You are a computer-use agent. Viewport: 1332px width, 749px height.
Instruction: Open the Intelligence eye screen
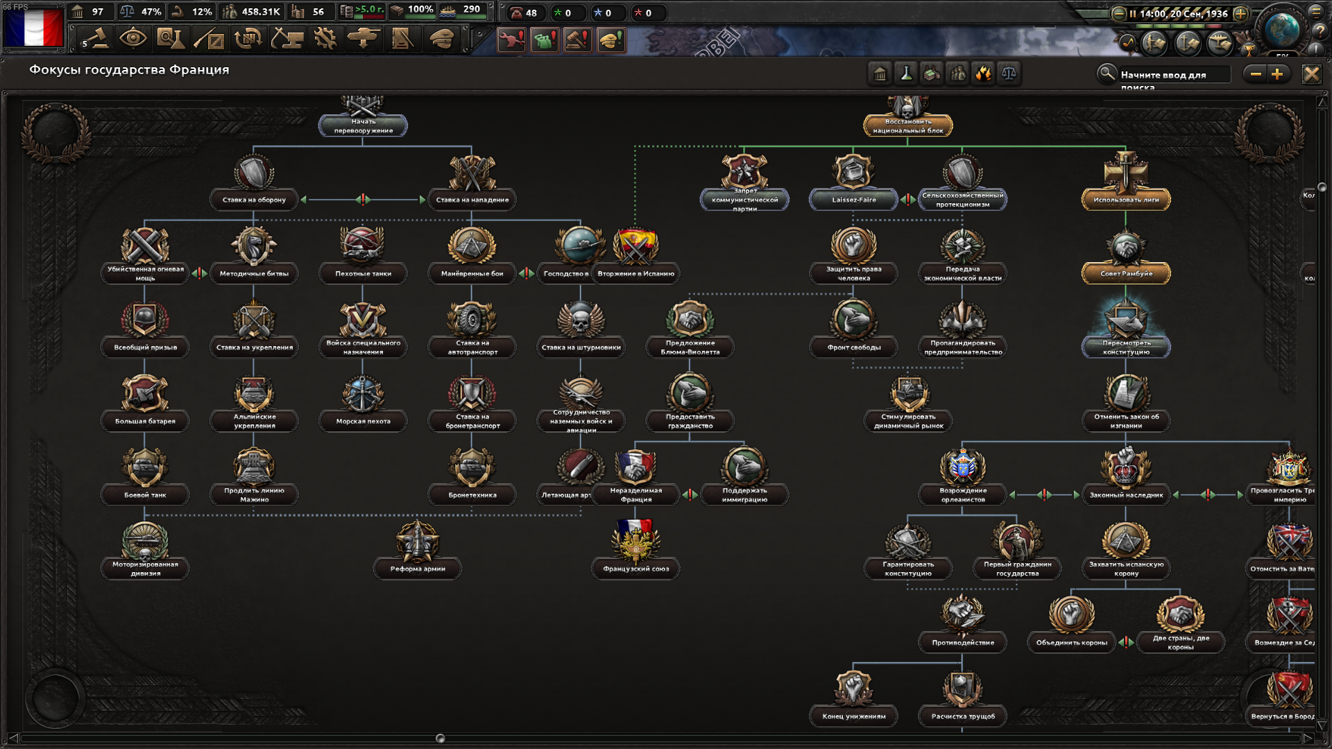click(133, 39)
